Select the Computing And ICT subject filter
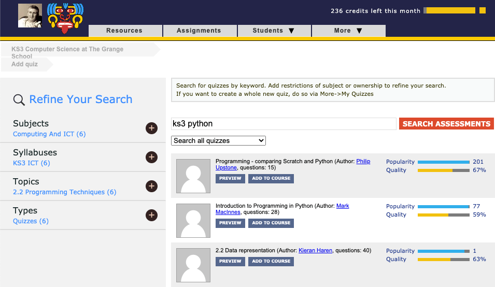 tap(49, 134)
